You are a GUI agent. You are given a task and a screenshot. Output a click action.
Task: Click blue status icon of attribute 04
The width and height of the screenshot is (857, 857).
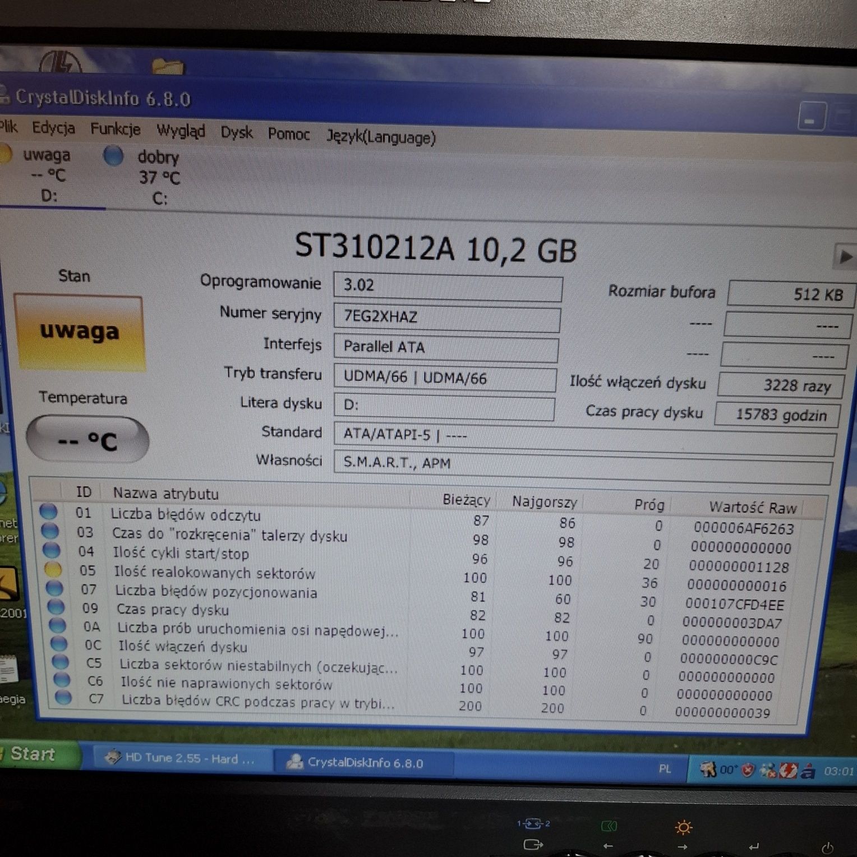click(52, 550)
